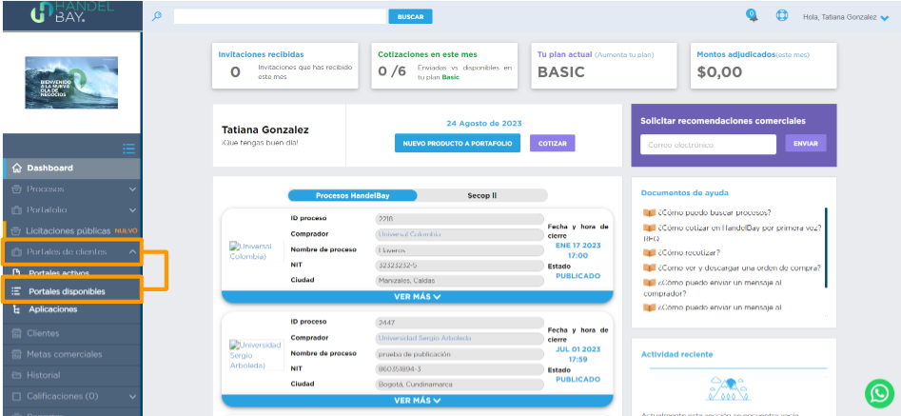The height and width of the screenshot is (416, 901).
Task: Click the Aumenta tu plan link
Action: click(624, 55)
